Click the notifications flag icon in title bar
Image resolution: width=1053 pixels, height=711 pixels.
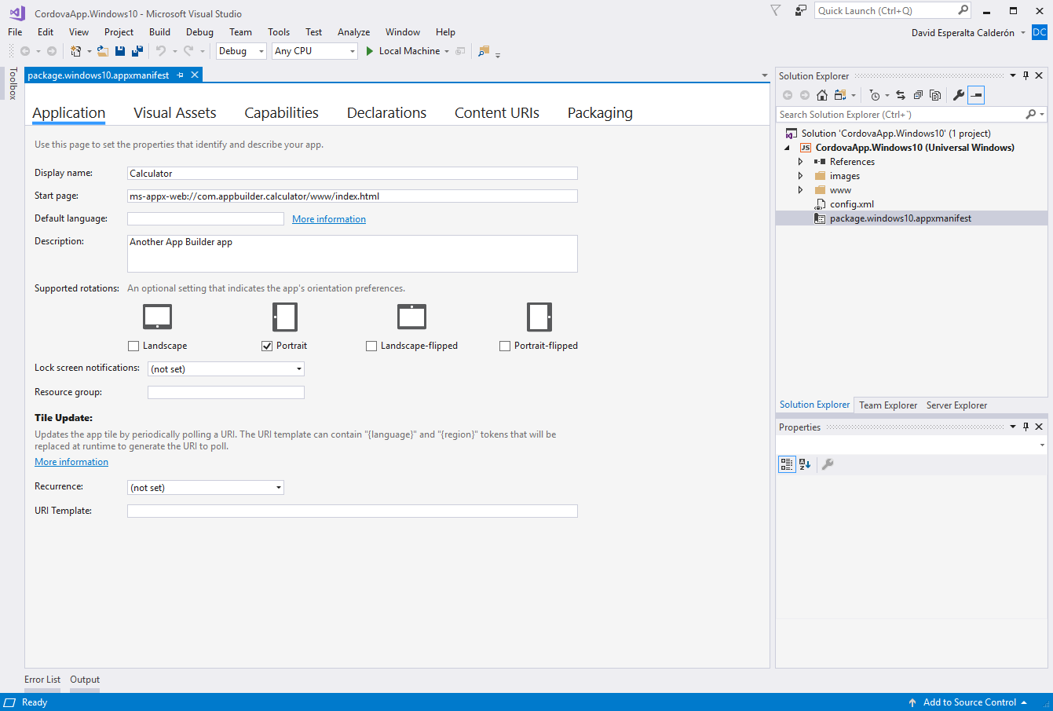click(776, 10)
